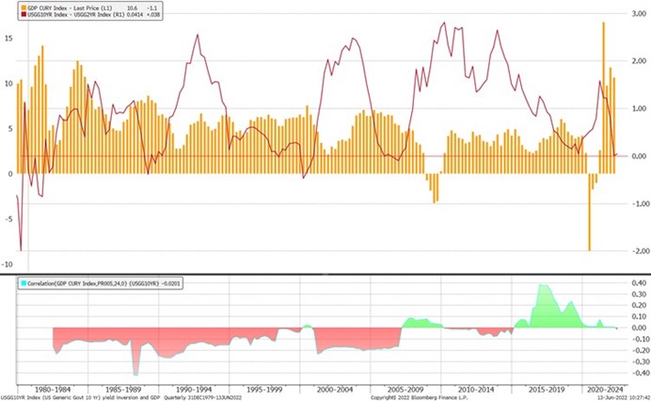Click the 0.40 correlation axis value
Viewport: 651px width, 401px height.
point(636,282)
